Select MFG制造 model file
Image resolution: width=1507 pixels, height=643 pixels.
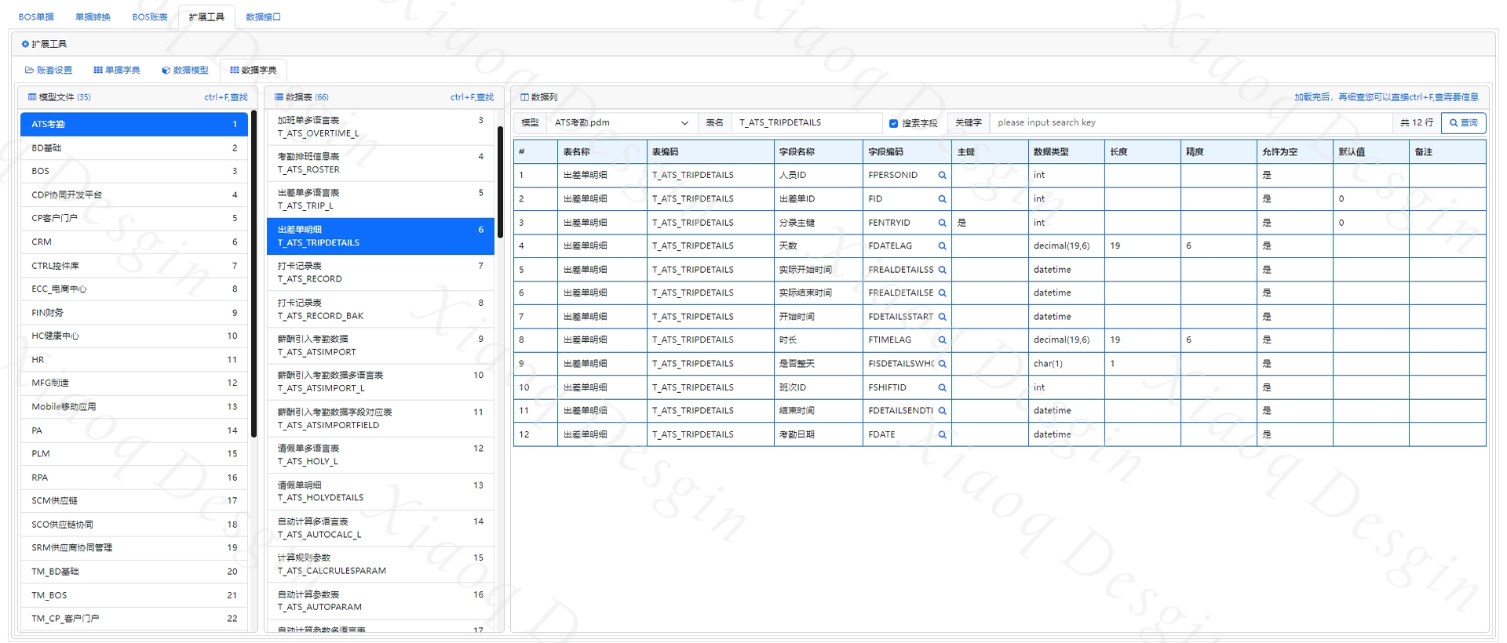134,383
